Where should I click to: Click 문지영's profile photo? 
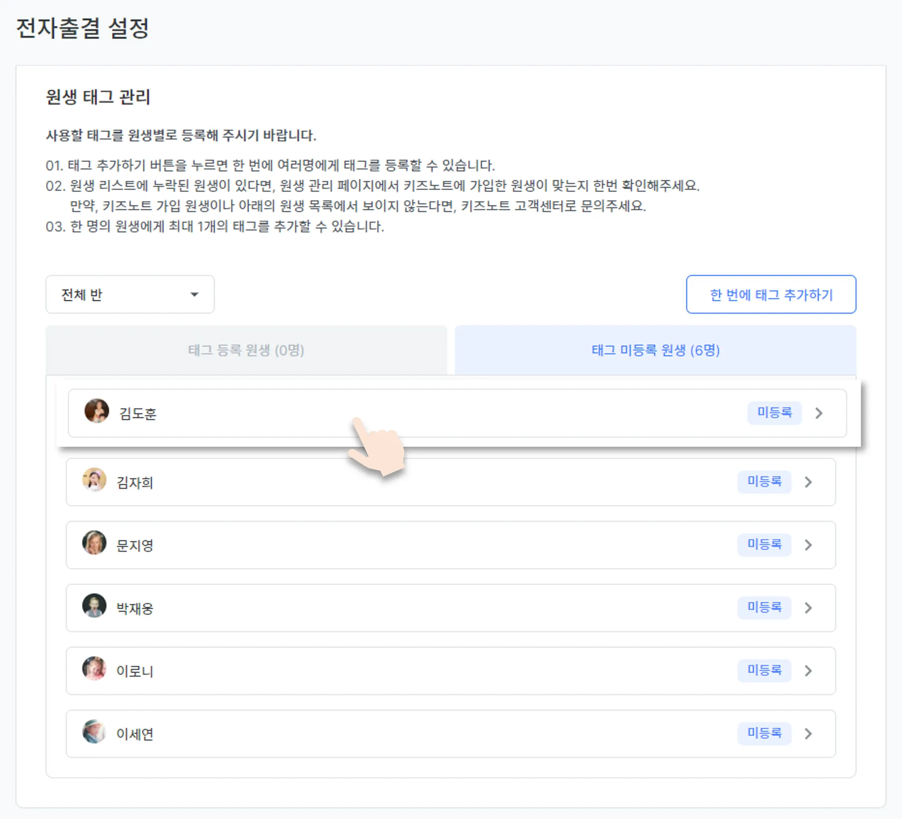(94, 543)
